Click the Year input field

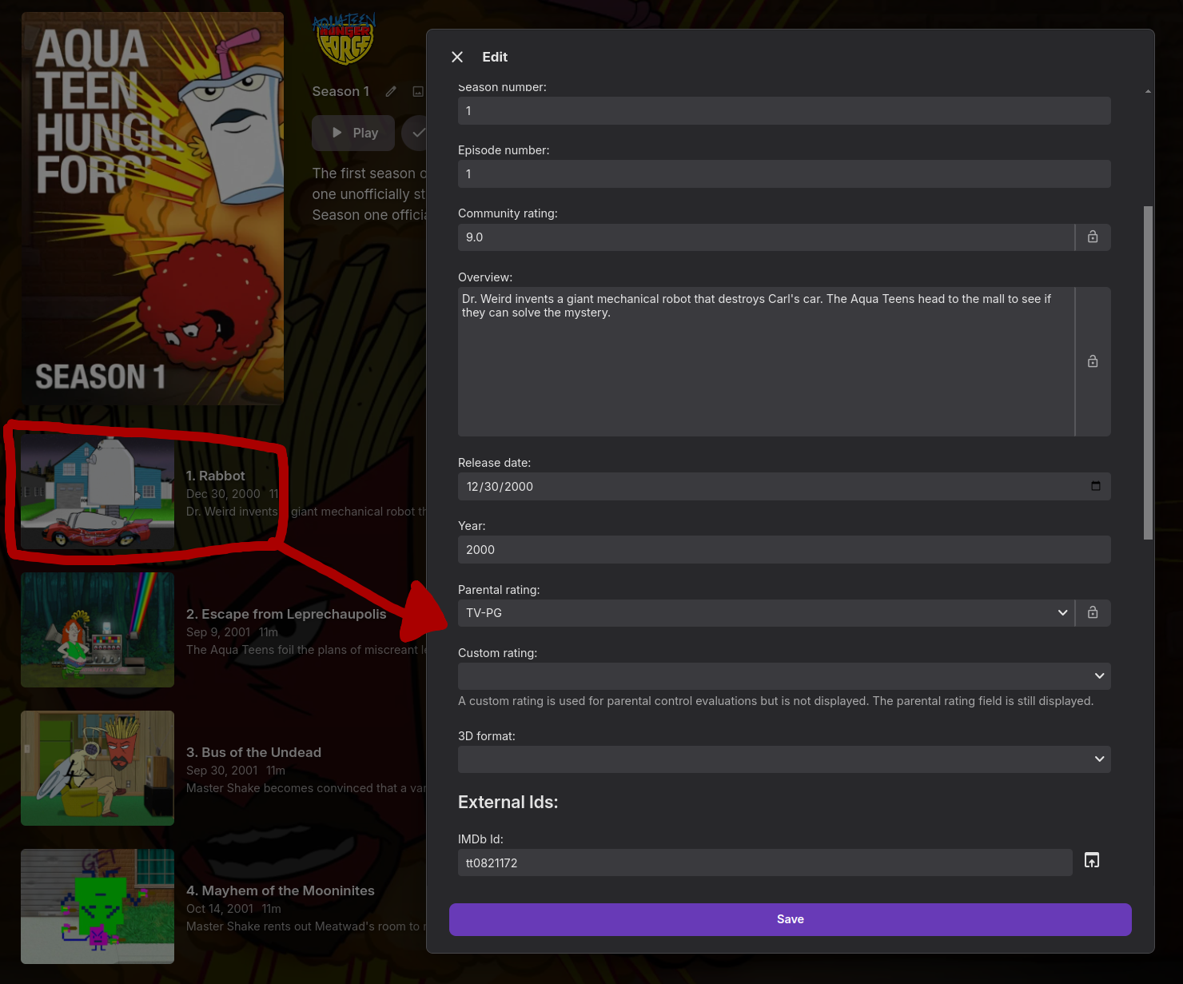point(784,550)
